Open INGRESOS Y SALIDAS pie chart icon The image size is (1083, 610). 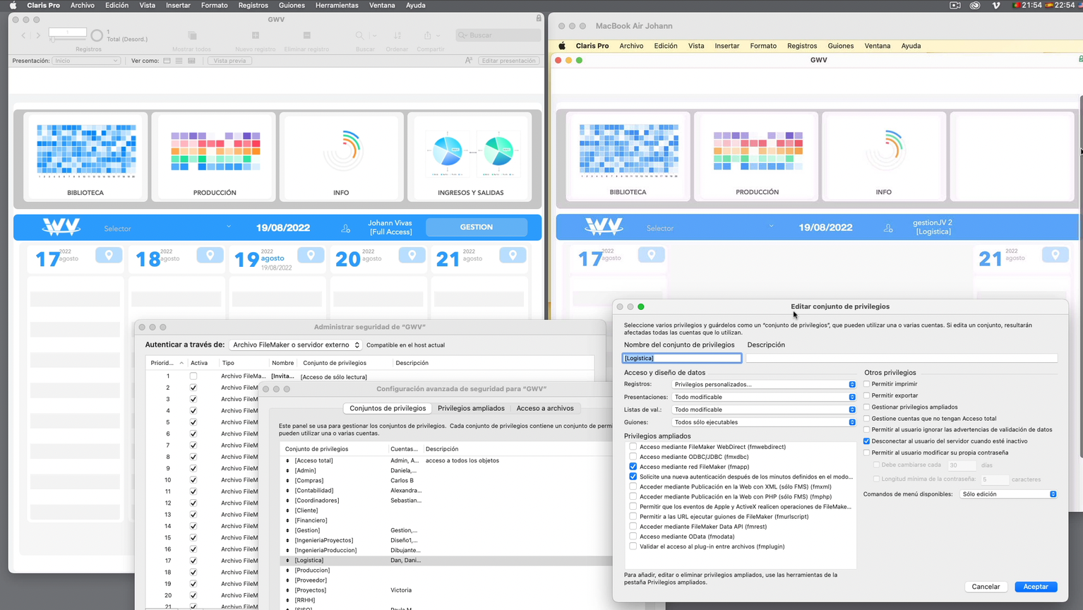471,157
